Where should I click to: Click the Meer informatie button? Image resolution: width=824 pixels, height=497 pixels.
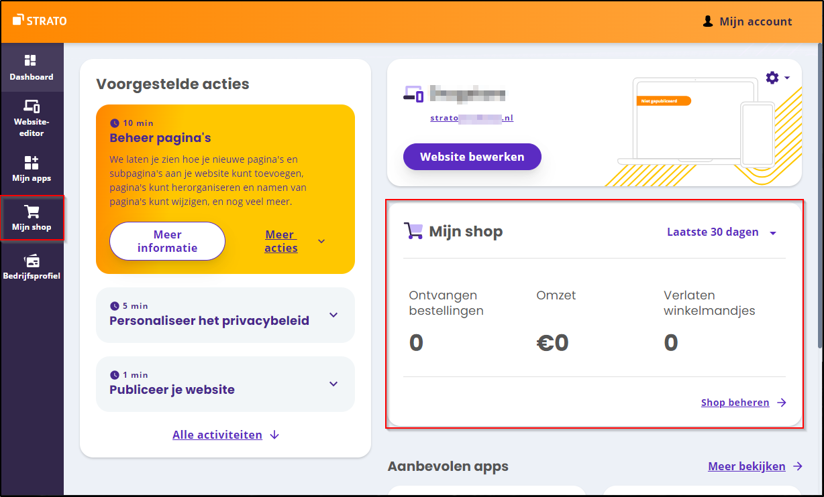pyautogui.click(x=167, y=241)
